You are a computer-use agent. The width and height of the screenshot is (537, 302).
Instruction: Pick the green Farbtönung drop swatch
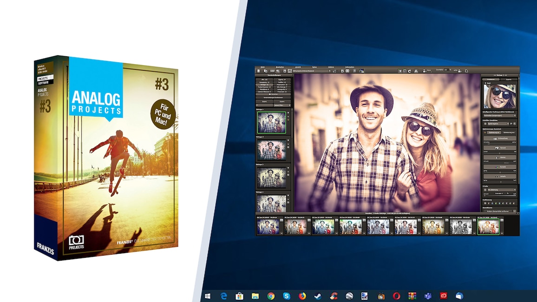[496, 204]
